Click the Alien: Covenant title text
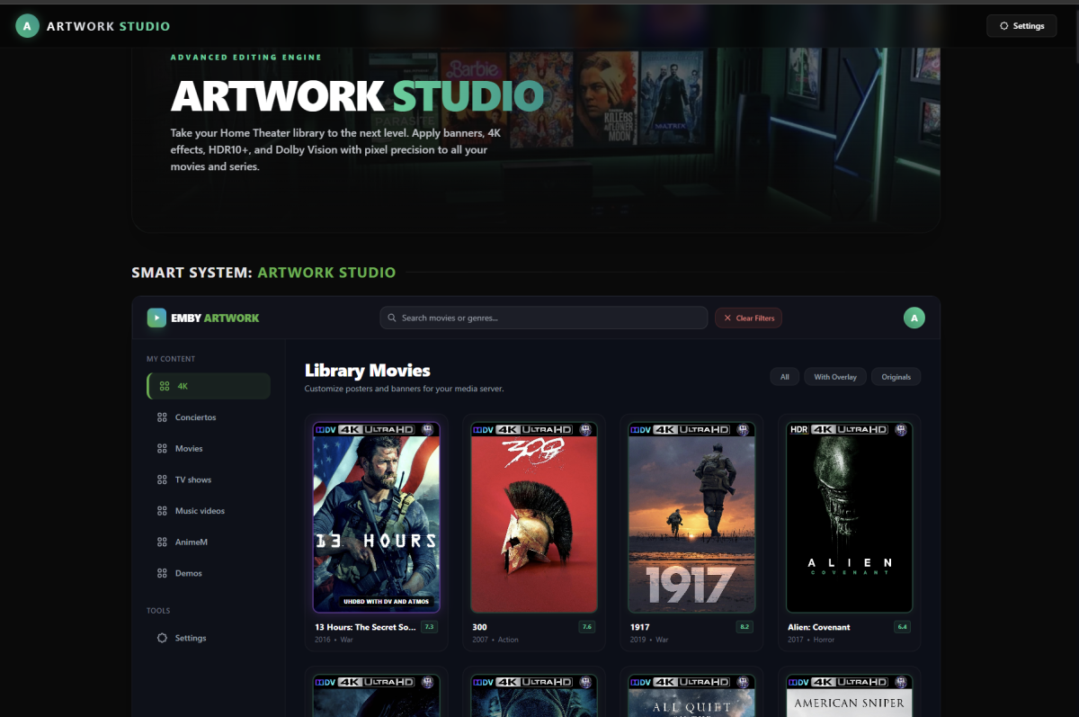Viewport: 1079px width, 717px height. point(818,627)
